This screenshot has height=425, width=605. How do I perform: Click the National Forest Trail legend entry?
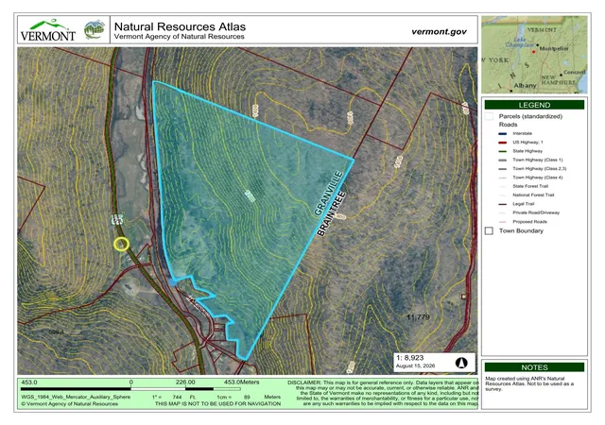[526, 195]
